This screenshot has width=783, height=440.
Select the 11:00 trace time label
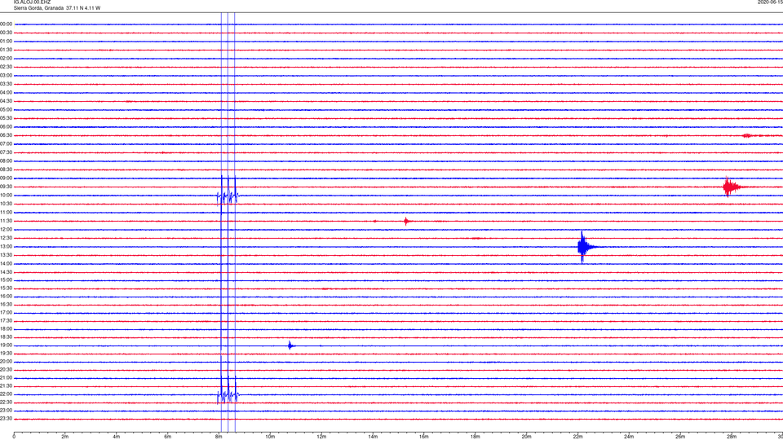pyautogui.click(x=6, y=212)
